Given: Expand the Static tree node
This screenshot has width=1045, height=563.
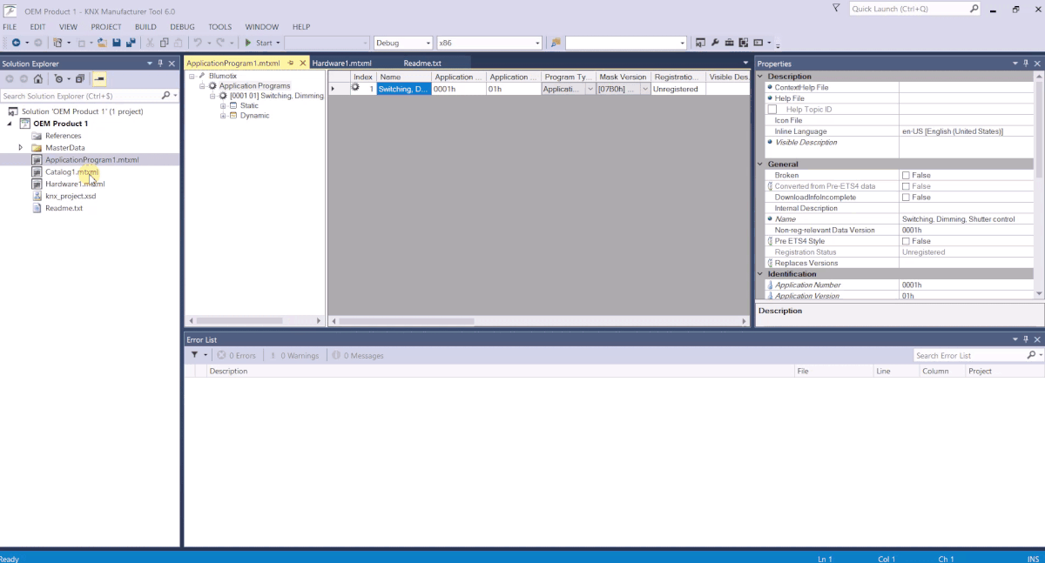Looking at the screenshot, I should coord(223,105).
